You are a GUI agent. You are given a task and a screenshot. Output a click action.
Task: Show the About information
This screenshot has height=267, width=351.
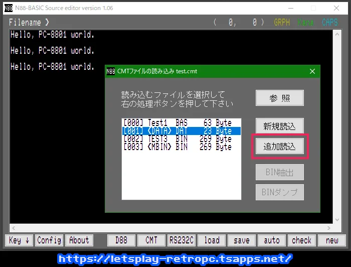click(79, 240)
